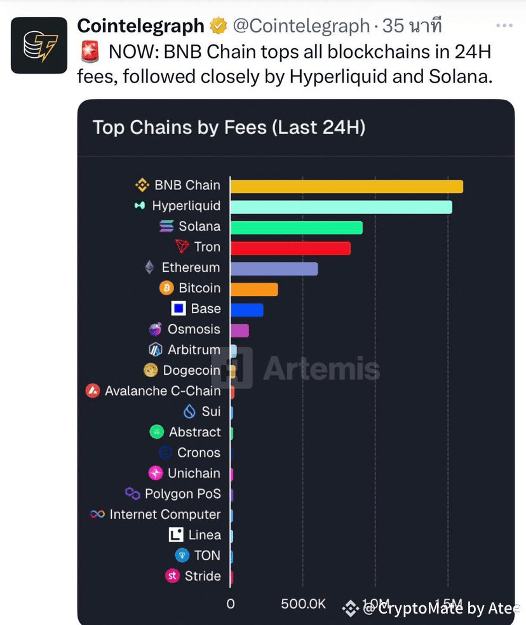Image resolution: width=526 pixels, height=625 pixels.
Task: Click the Solana logo icon
Action: 166,226
